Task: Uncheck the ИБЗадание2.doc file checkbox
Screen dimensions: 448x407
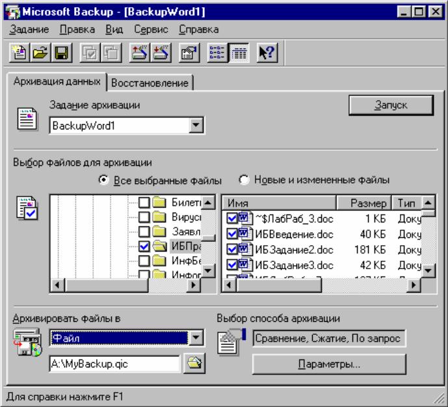Action: (x=231, y=250)
